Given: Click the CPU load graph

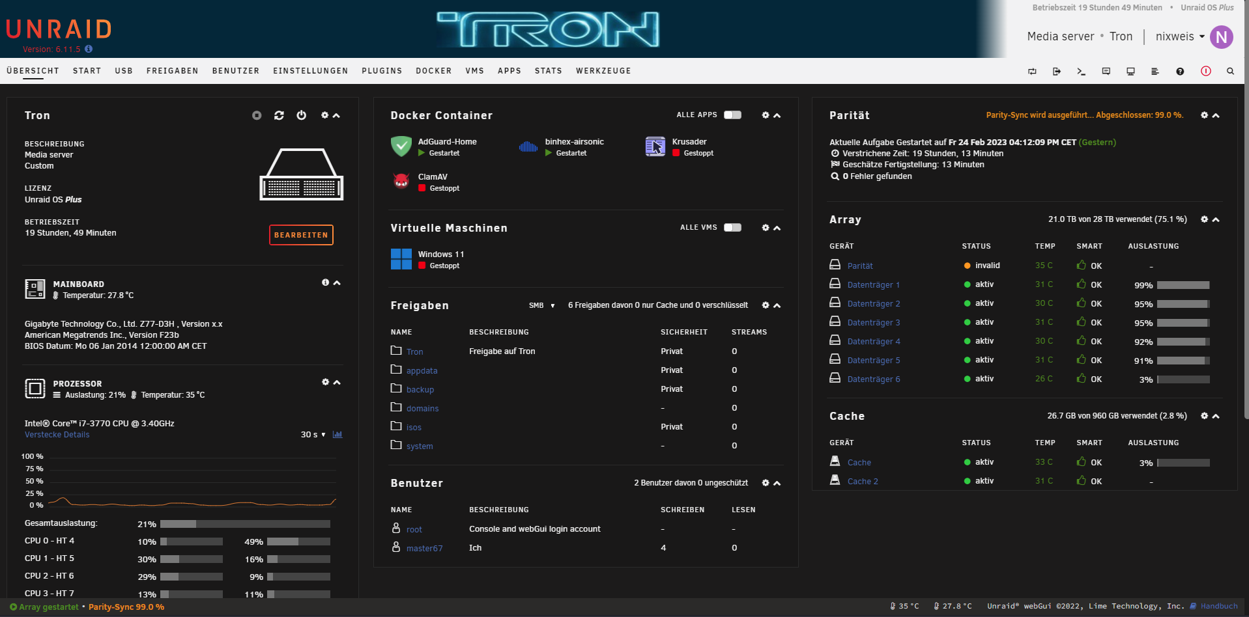Looking at the screenshot, I should click(x=192, y=481).
